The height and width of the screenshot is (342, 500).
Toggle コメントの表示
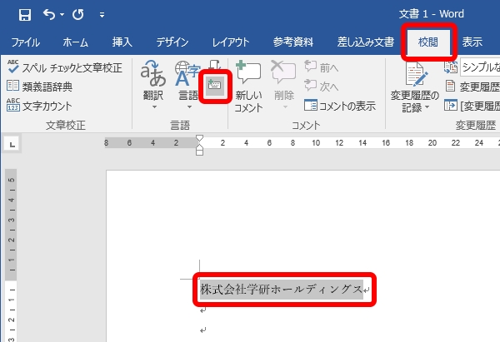tap(340, 106)
